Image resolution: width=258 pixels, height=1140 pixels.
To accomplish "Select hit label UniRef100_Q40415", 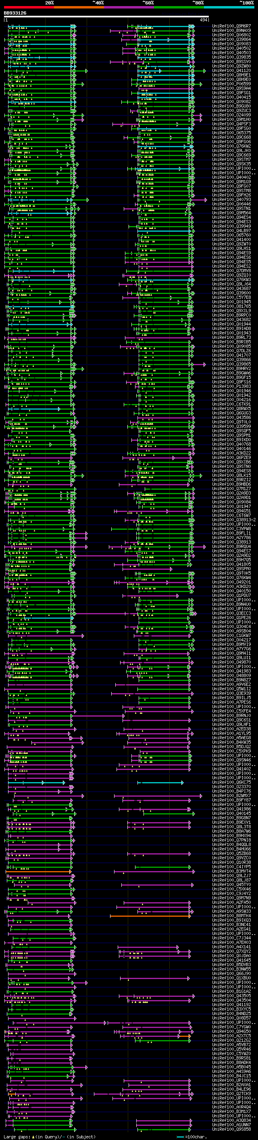I will point(231,97).
